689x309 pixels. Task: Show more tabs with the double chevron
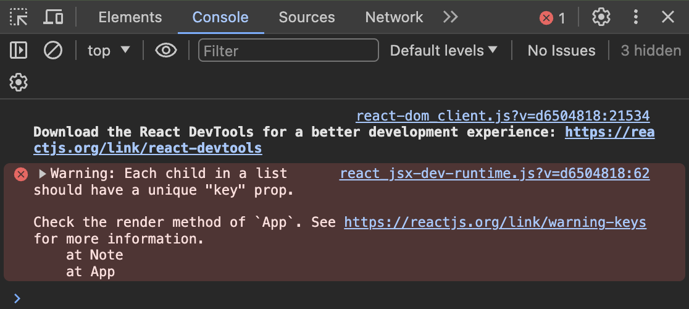pos(451,17)
